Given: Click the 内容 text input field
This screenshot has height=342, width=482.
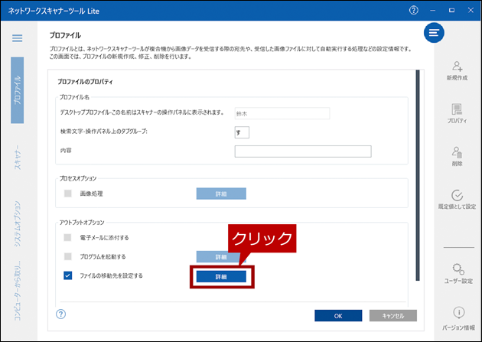Looking at the screenshot, I should (302, 151).
